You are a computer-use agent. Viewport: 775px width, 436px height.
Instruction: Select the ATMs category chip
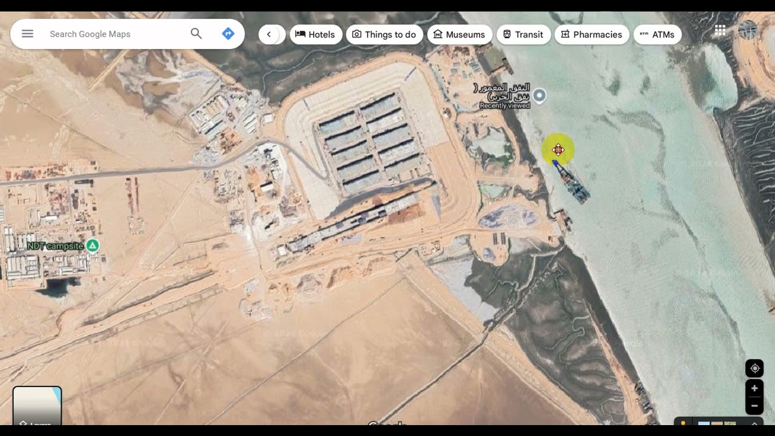click(x=658, y=35)
